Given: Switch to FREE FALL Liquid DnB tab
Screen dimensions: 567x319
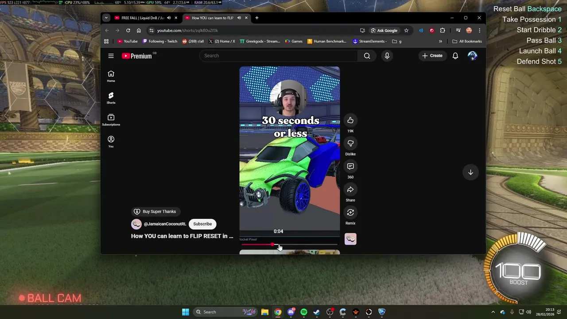Looking at the screenshot, I should 143,18.
